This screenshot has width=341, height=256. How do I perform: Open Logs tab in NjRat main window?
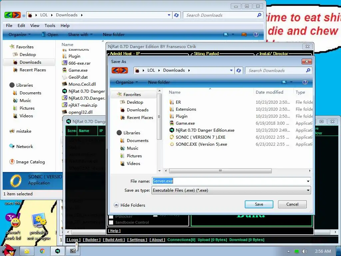coord(74,240)
